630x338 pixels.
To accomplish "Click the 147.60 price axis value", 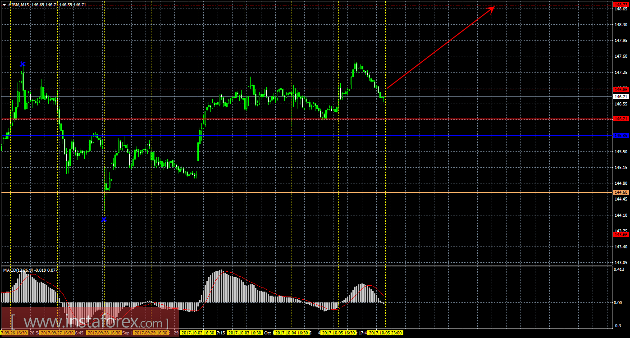I will [x=620, y=56].
